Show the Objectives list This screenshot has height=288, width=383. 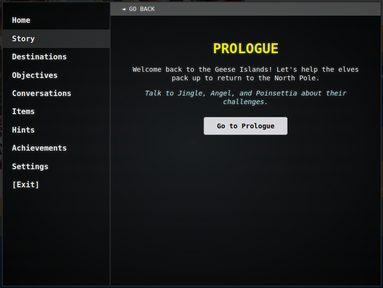pos(35,76)
